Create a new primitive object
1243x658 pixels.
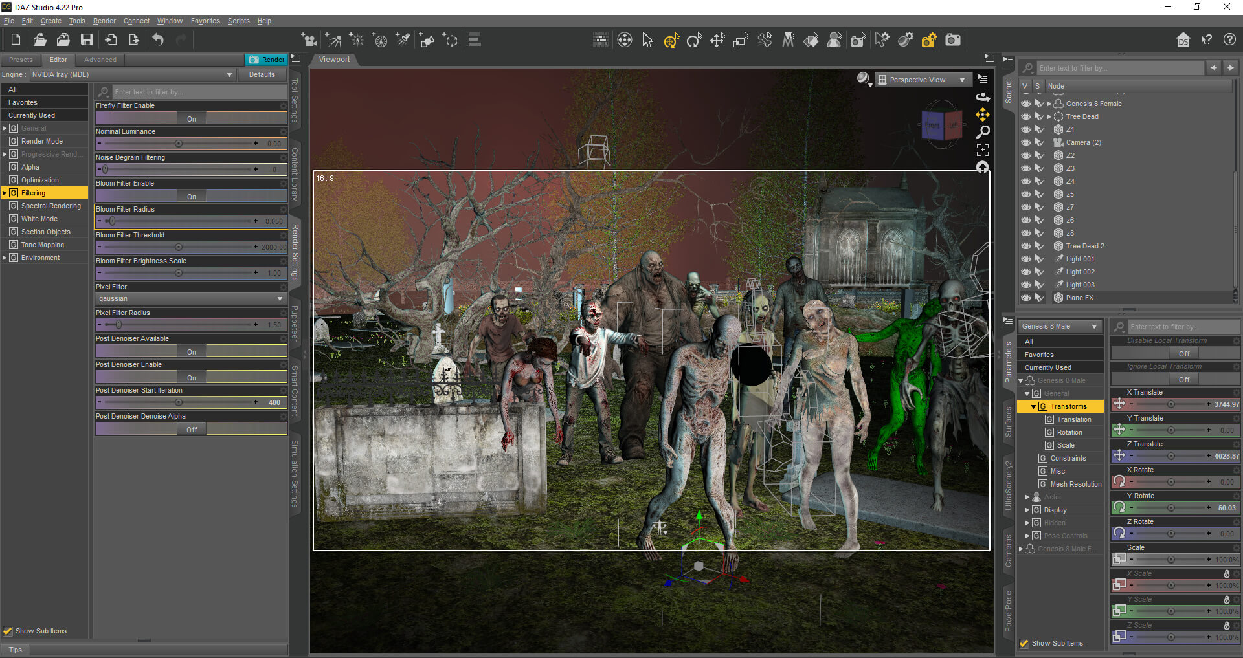427,40
